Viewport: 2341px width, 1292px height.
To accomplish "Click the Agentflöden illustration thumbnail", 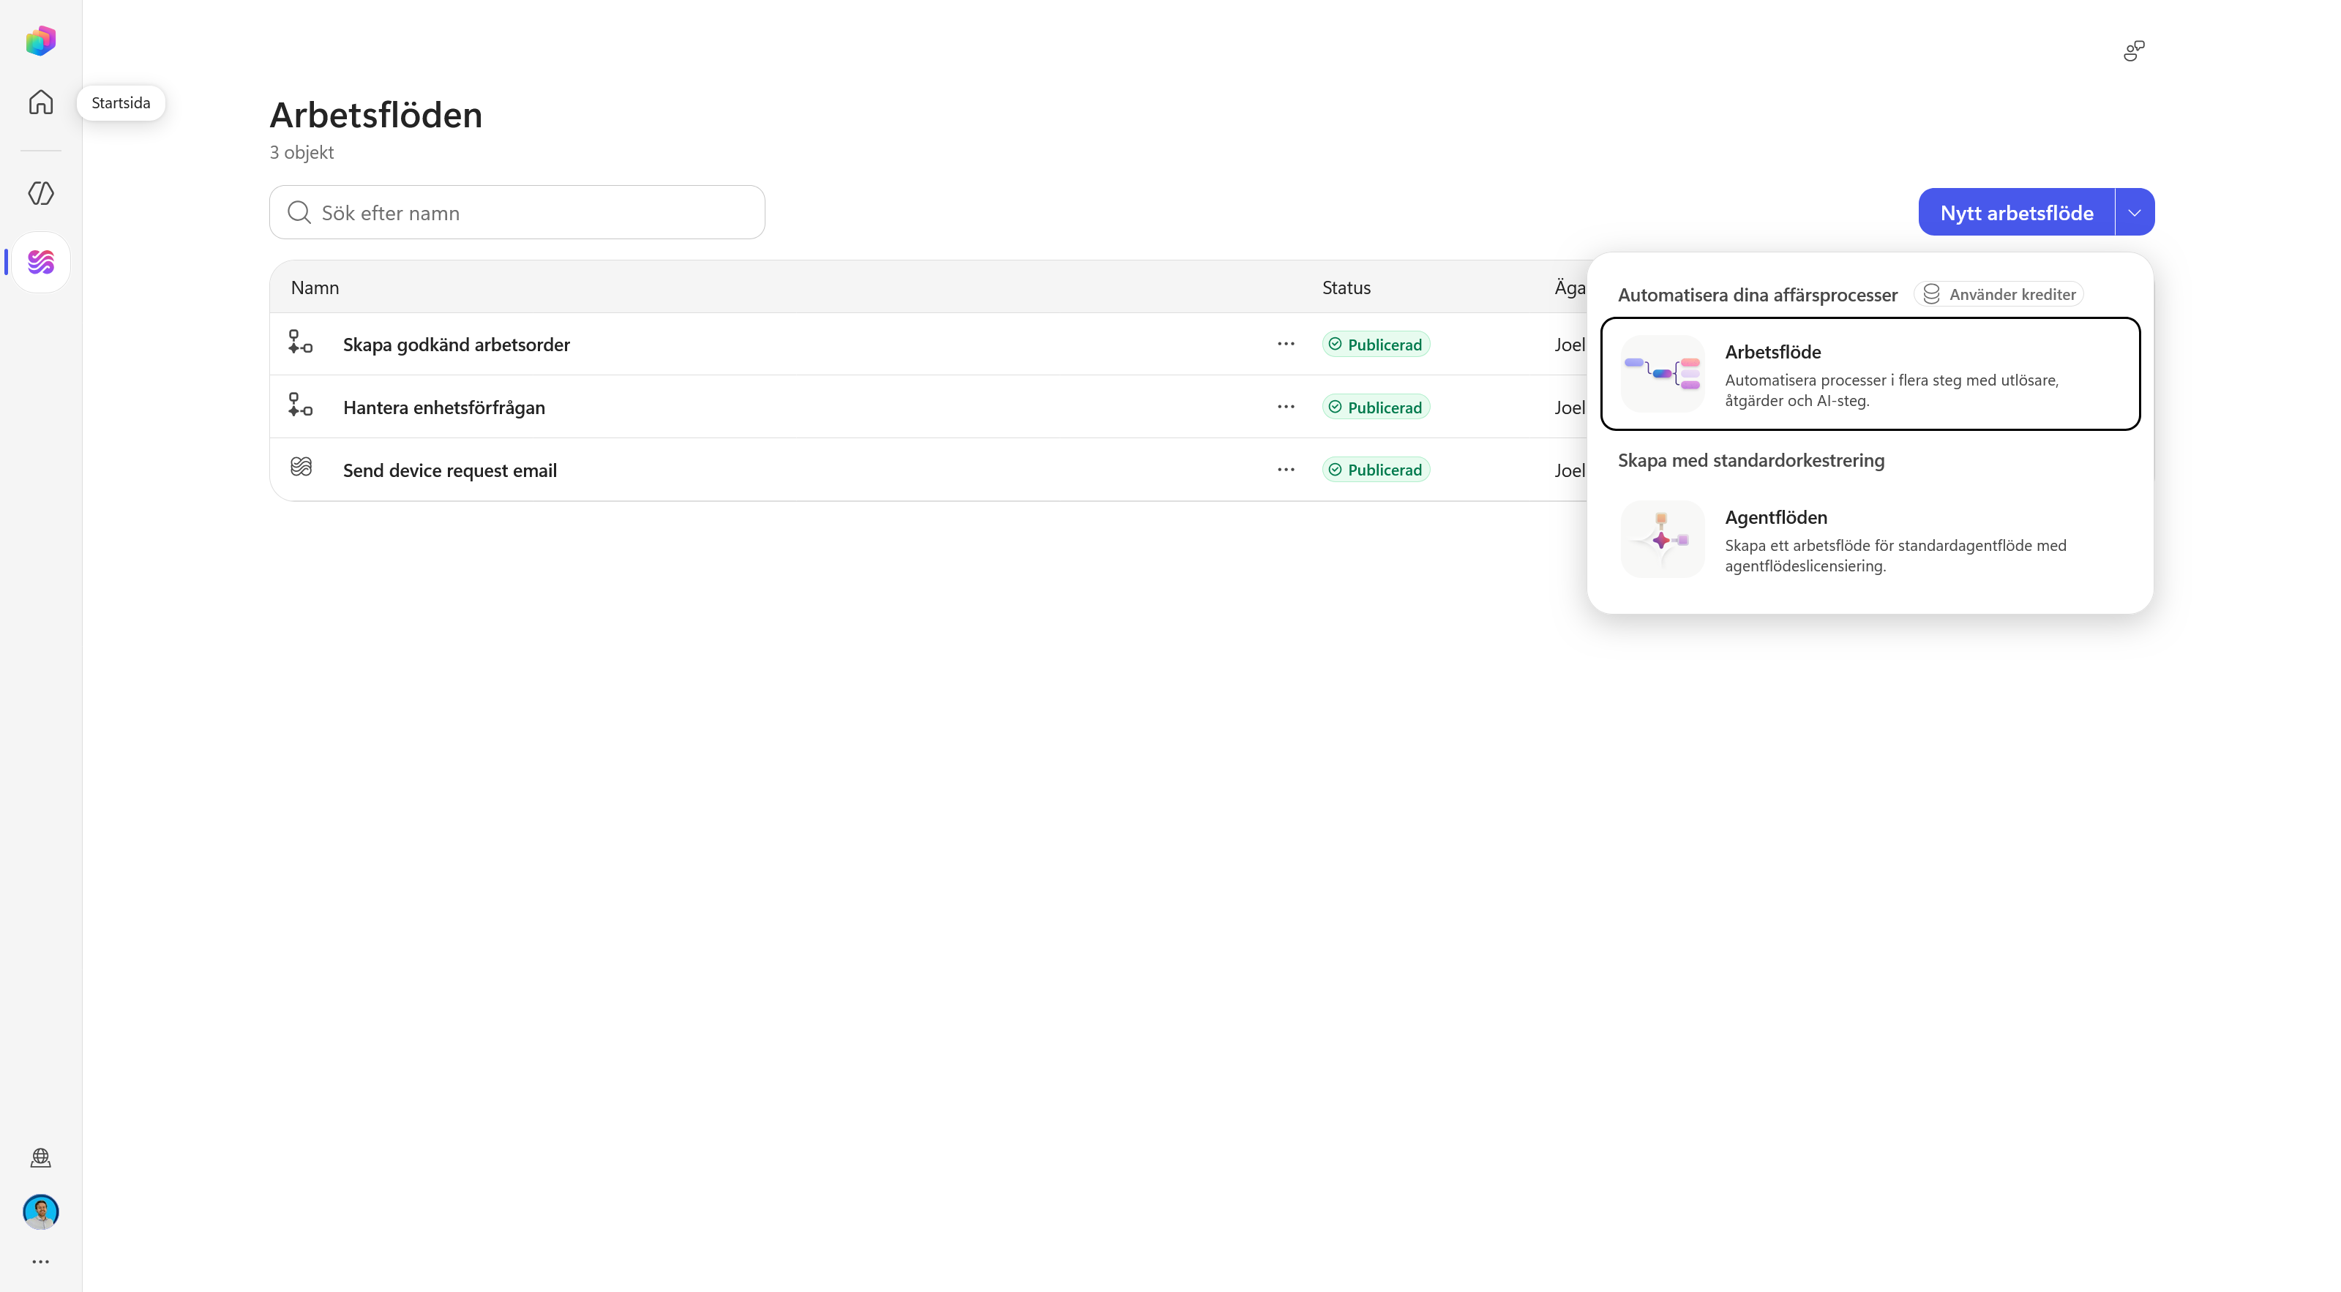I will tap(1662, 538).
